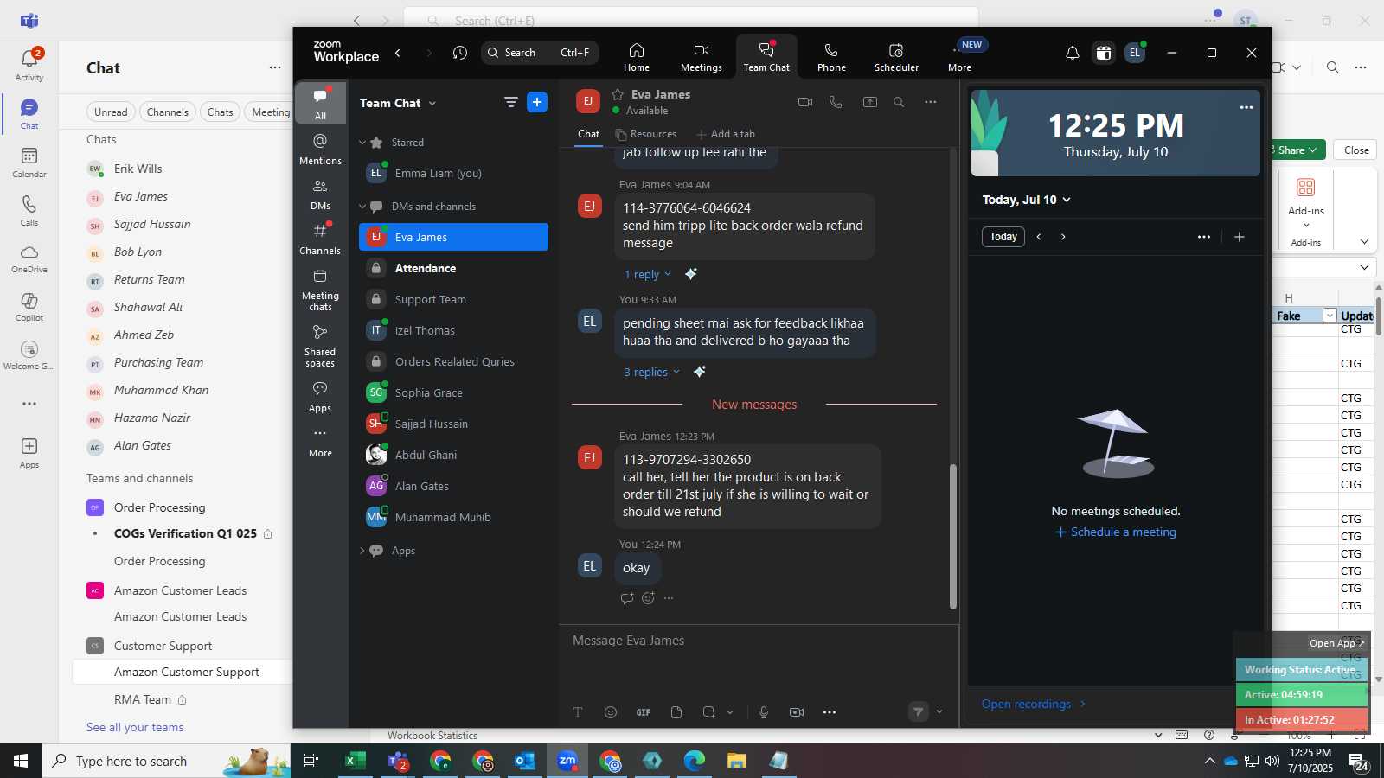
Task: Open Channels in Zoom sidebar
Action: pyautogui.click(x=320, y=239)
